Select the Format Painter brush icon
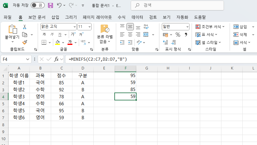Screen dimensions: 257x145 click(x=25, y=42)
